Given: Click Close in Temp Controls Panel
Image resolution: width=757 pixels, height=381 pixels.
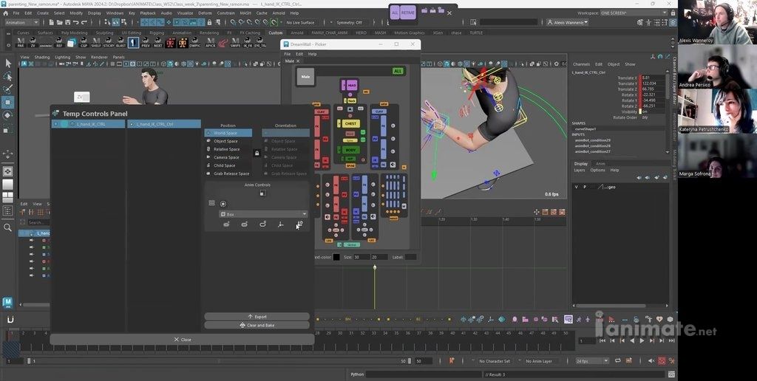Looking at the screenshot, I should point(182,340).
